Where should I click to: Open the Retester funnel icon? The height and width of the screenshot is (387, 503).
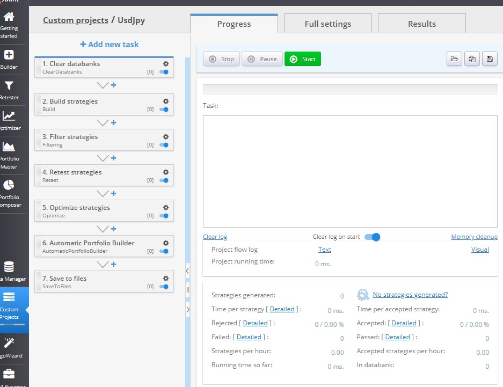9,90
